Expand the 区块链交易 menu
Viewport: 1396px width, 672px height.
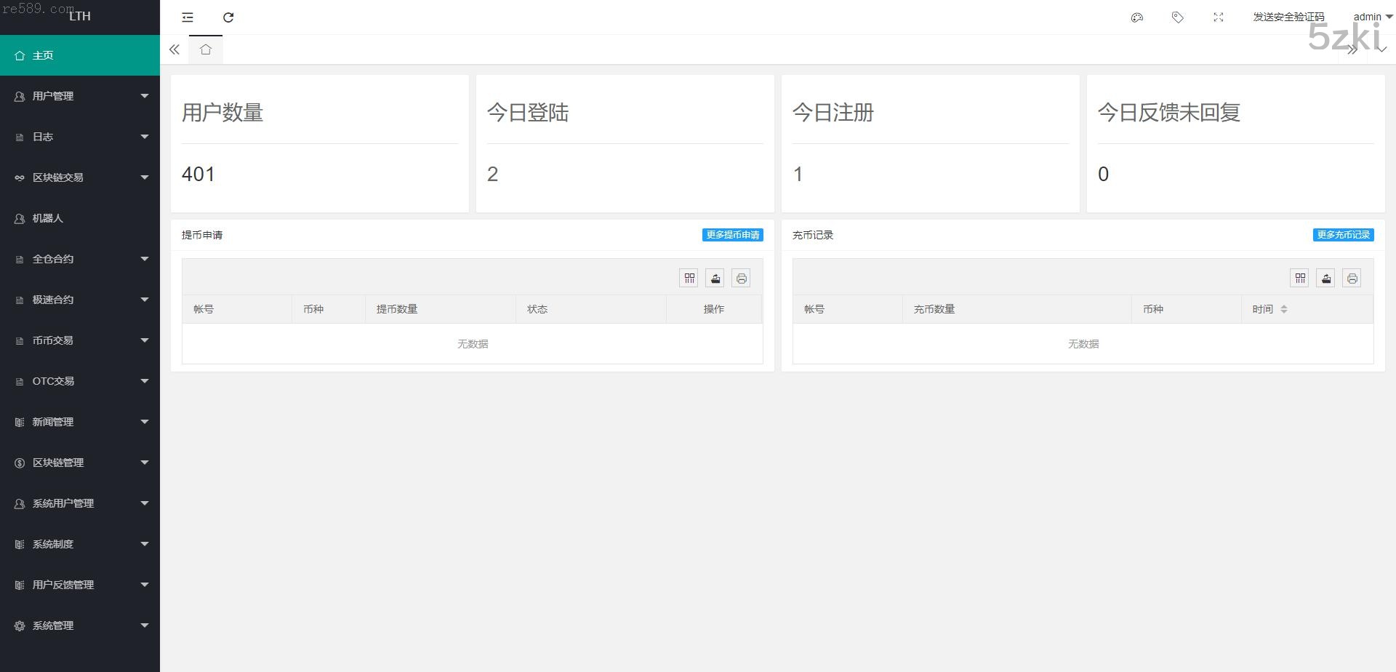[x=80, y=177]
